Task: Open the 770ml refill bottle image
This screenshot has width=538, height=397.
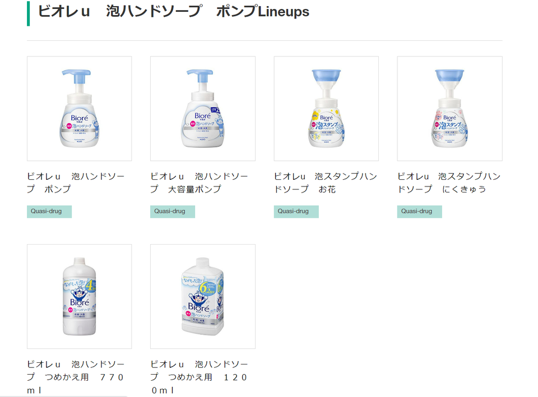Action: click(x=79, y=297)
